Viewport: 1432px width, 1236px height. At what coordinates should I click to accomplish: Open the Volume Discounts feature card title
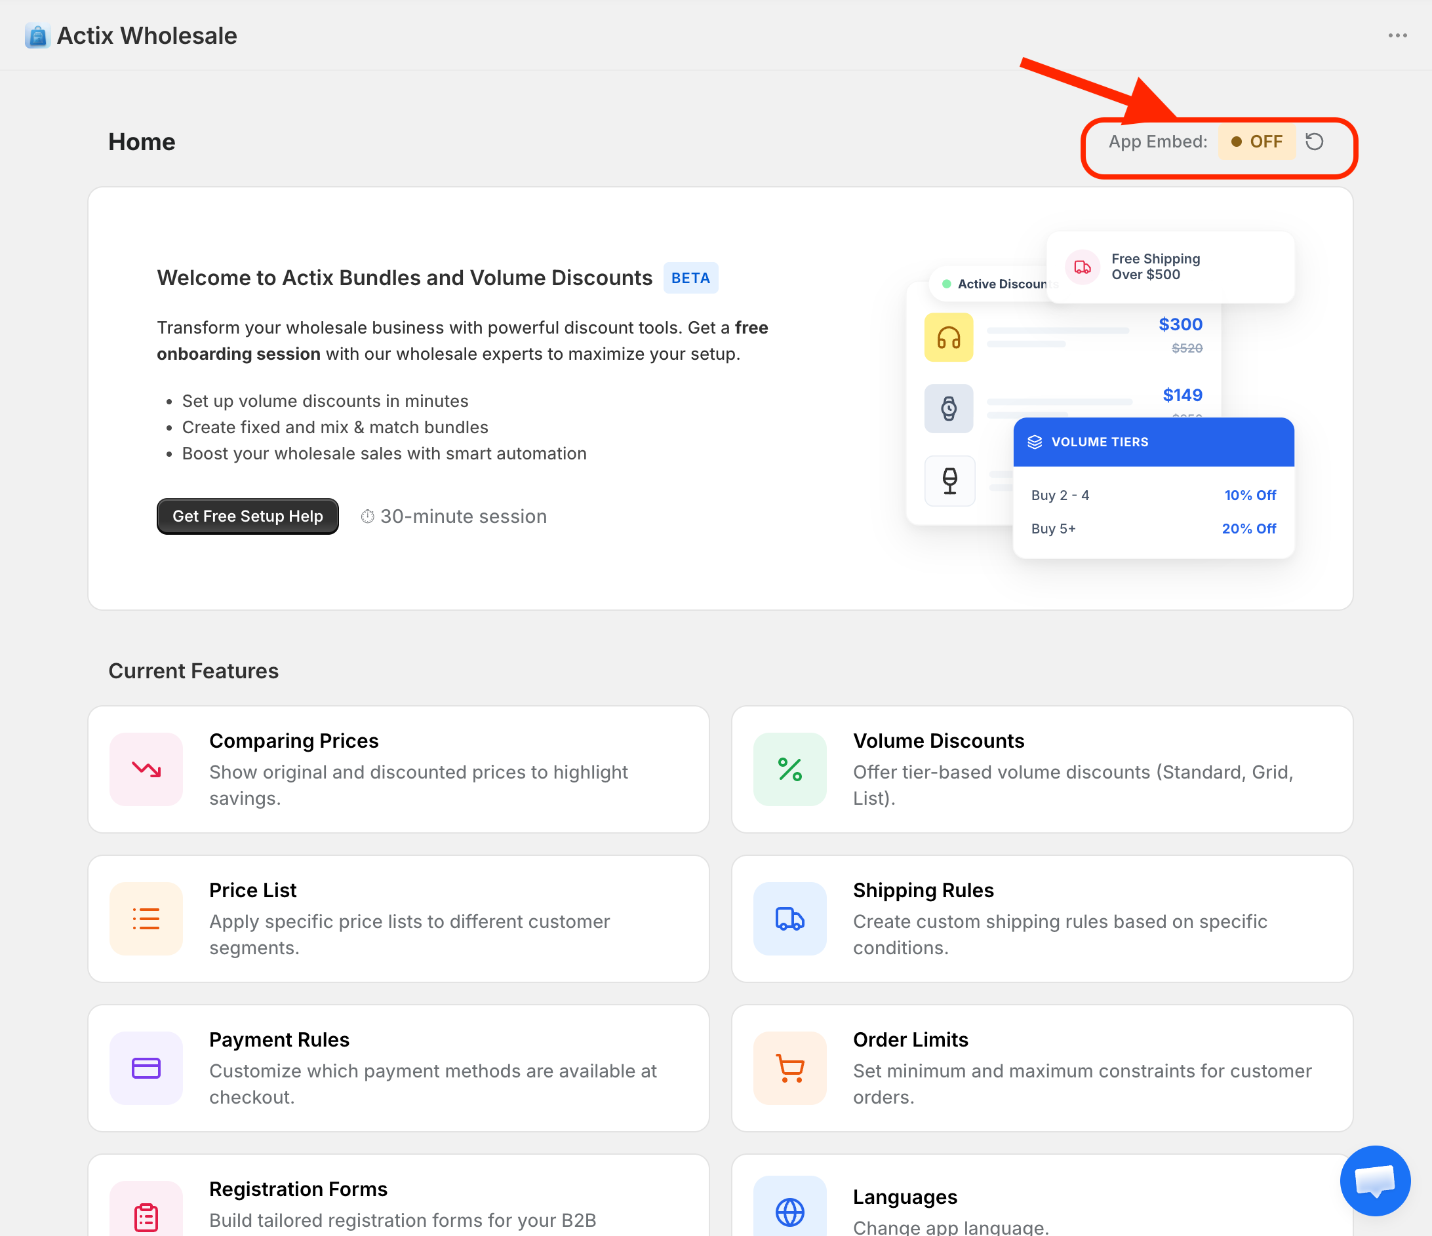938,741
